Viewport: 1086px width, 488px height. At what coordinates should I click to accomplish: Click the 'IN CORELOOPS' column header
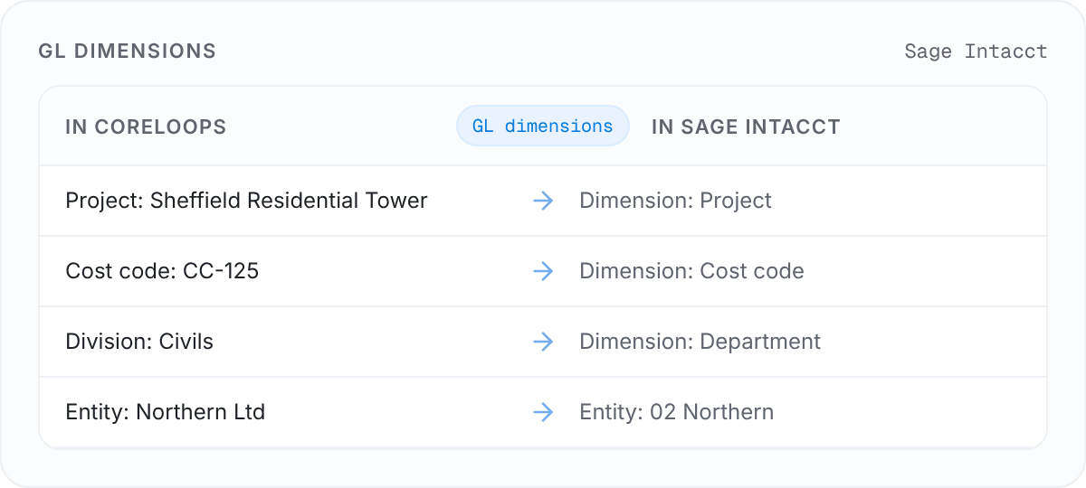click(x=146, y=127)
